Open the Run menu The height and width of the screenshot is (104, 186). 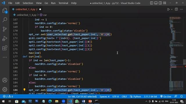(53, 3)
